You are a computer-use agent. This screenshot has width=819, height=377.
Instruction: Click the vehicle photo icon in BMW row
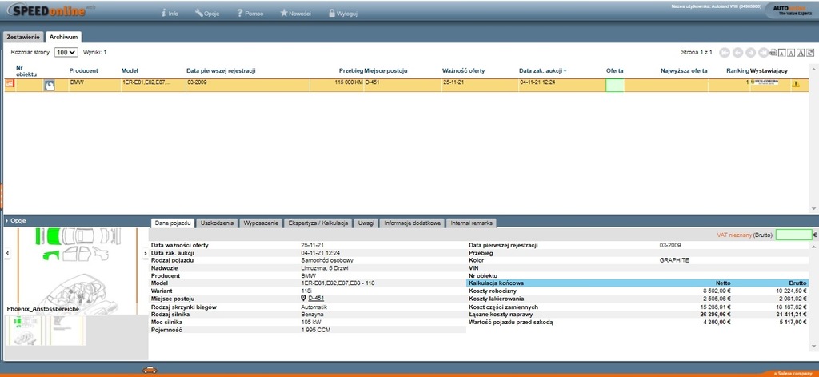49,84
